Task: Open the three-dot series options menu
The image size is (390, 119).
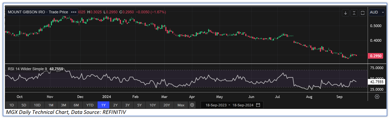Action: click(x=73, y=12)
